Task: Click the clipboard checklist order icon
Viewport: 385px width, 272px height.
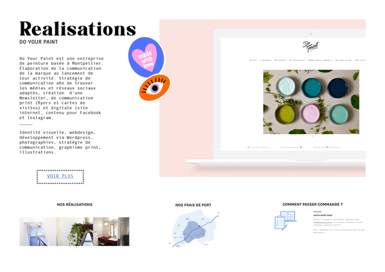Action: [x=285, y=220]
